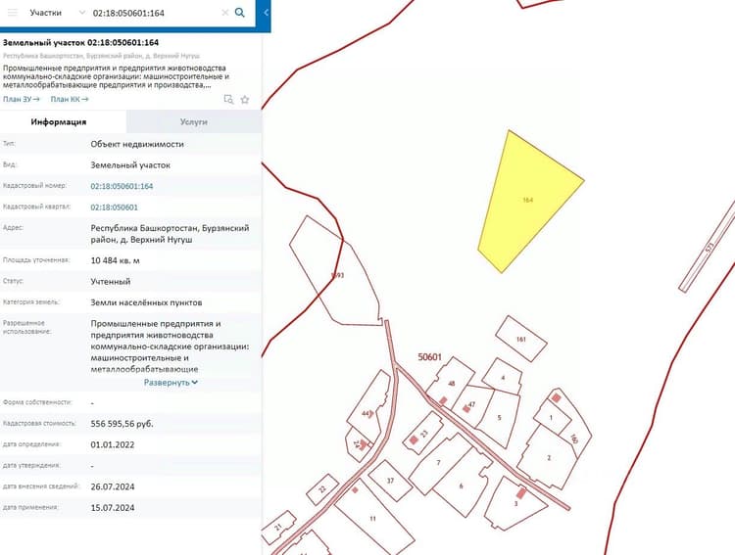Select the area value 10 484 кв. м
Viewport: 735px width, 555px height.
point(115,260)
